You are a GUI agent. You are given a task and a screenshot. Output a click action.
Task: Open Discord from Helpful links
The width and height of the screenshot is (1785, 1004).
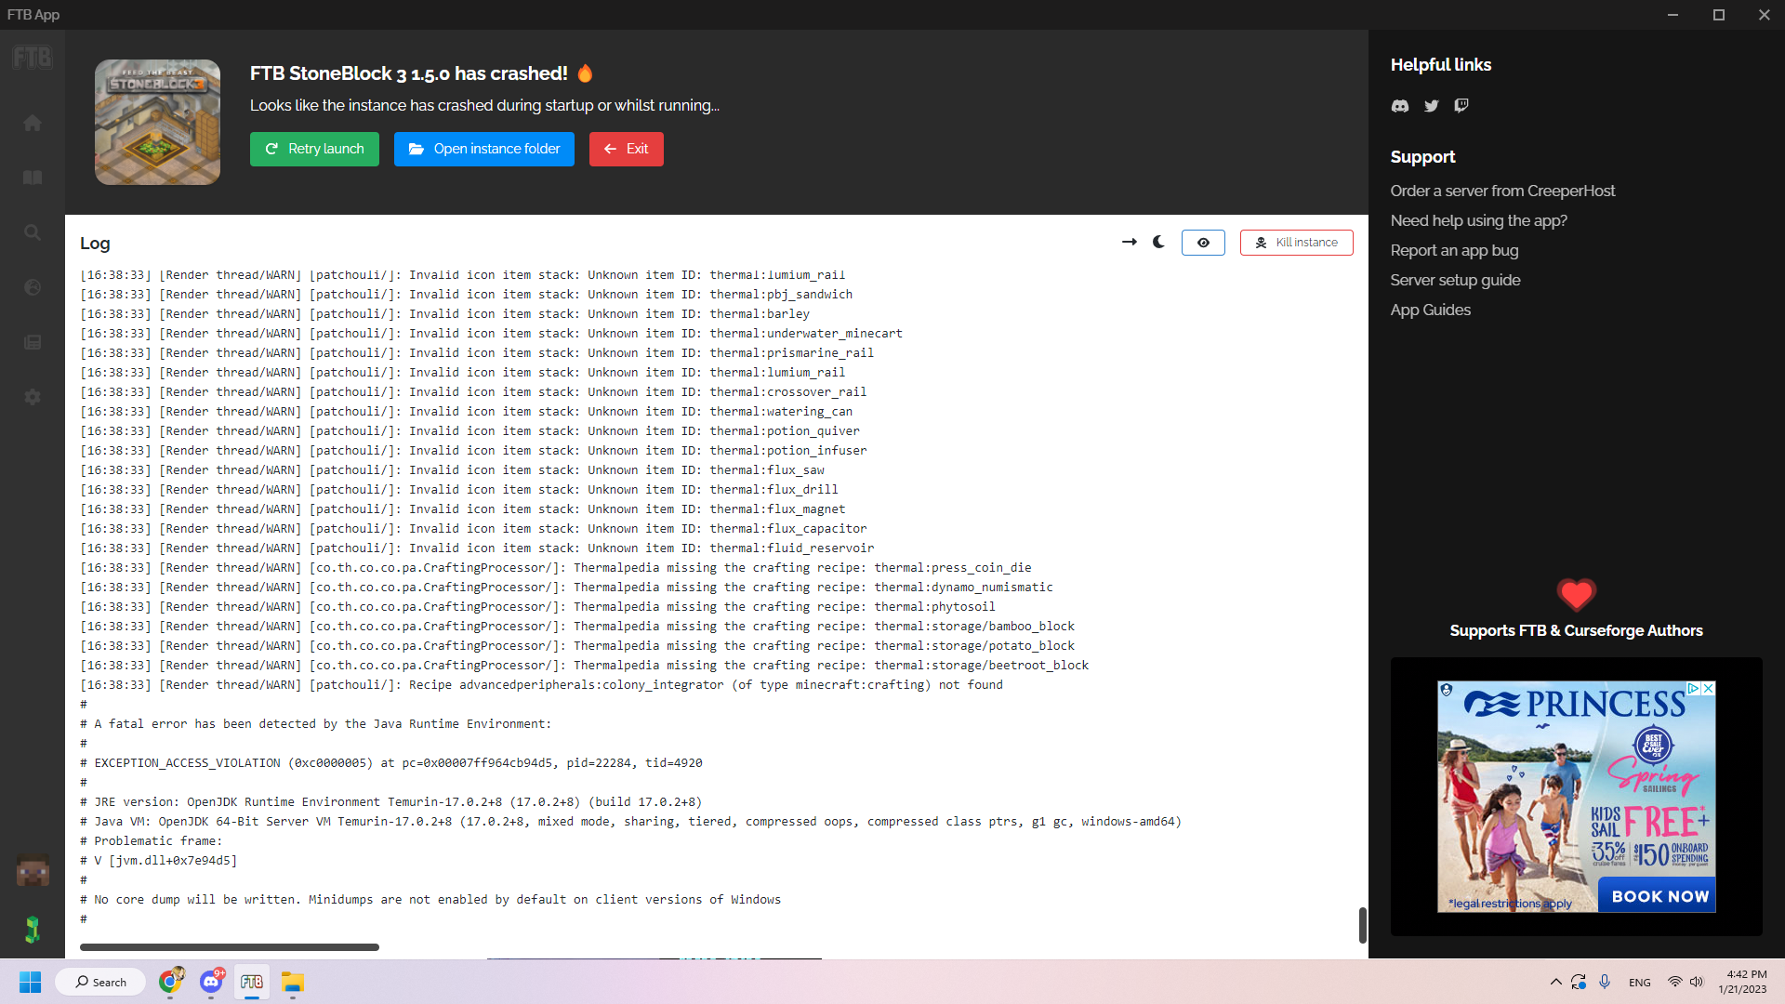tap(1399, 106)
